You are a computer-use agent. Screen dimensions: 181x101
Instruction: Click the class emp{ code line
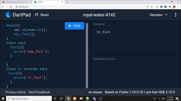pos(16,43)
